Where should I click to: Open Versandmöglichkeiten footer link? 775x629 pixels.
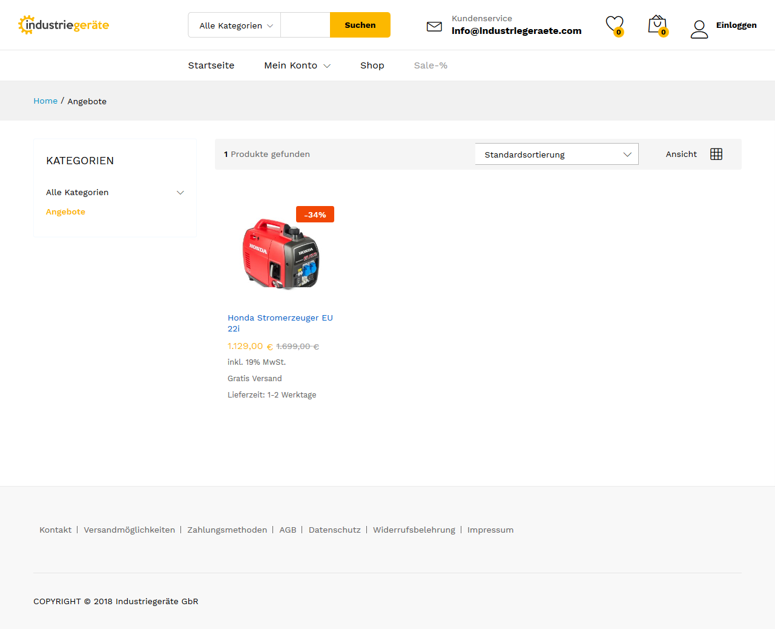[x=129, y=530]
